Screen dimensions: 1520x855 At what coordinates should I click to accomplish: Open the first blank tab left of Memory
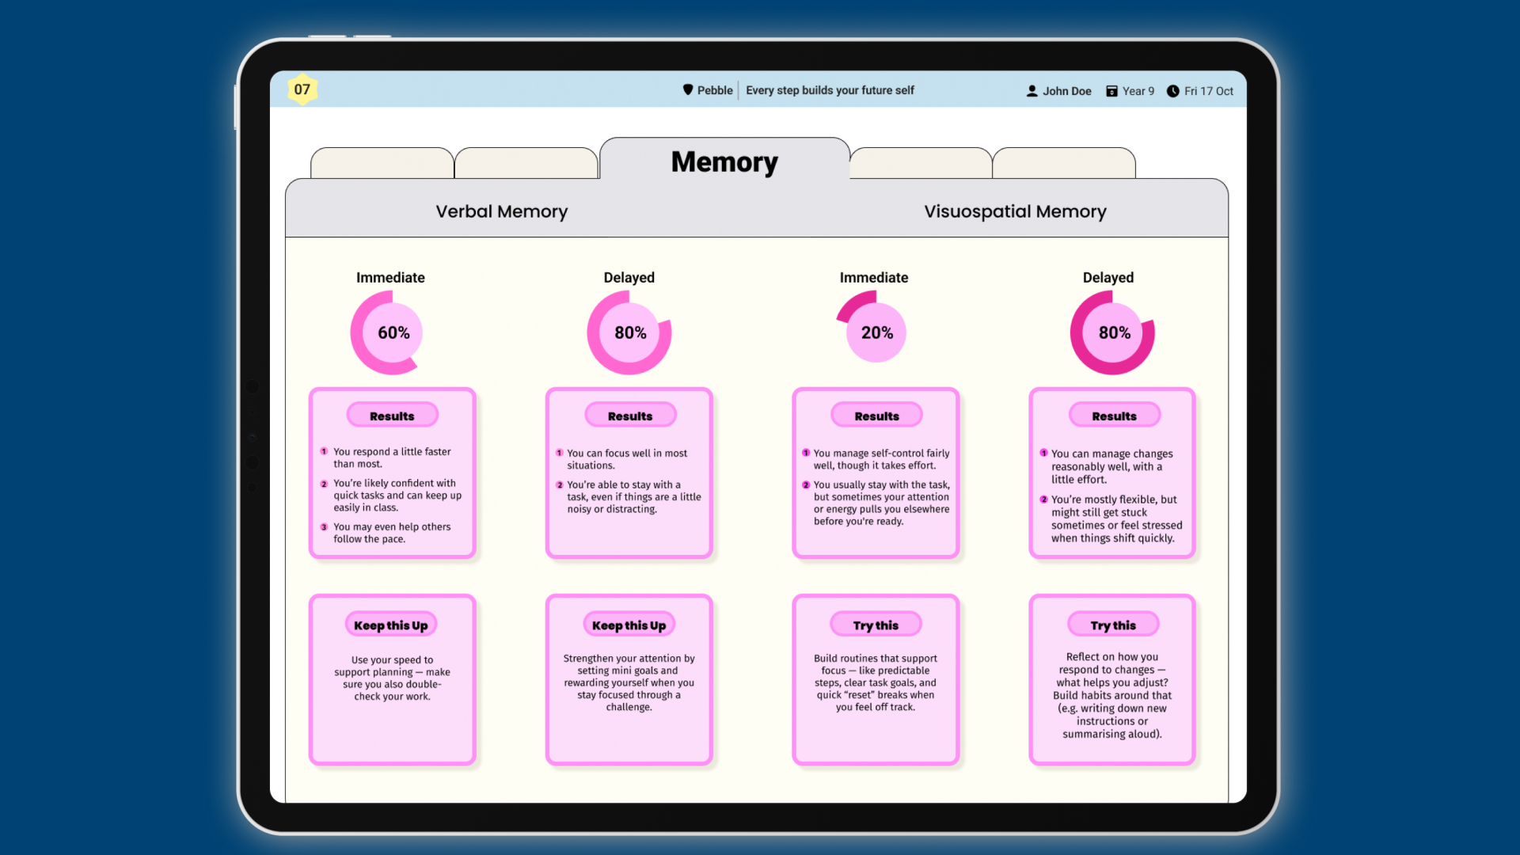(x=382, y=163)
